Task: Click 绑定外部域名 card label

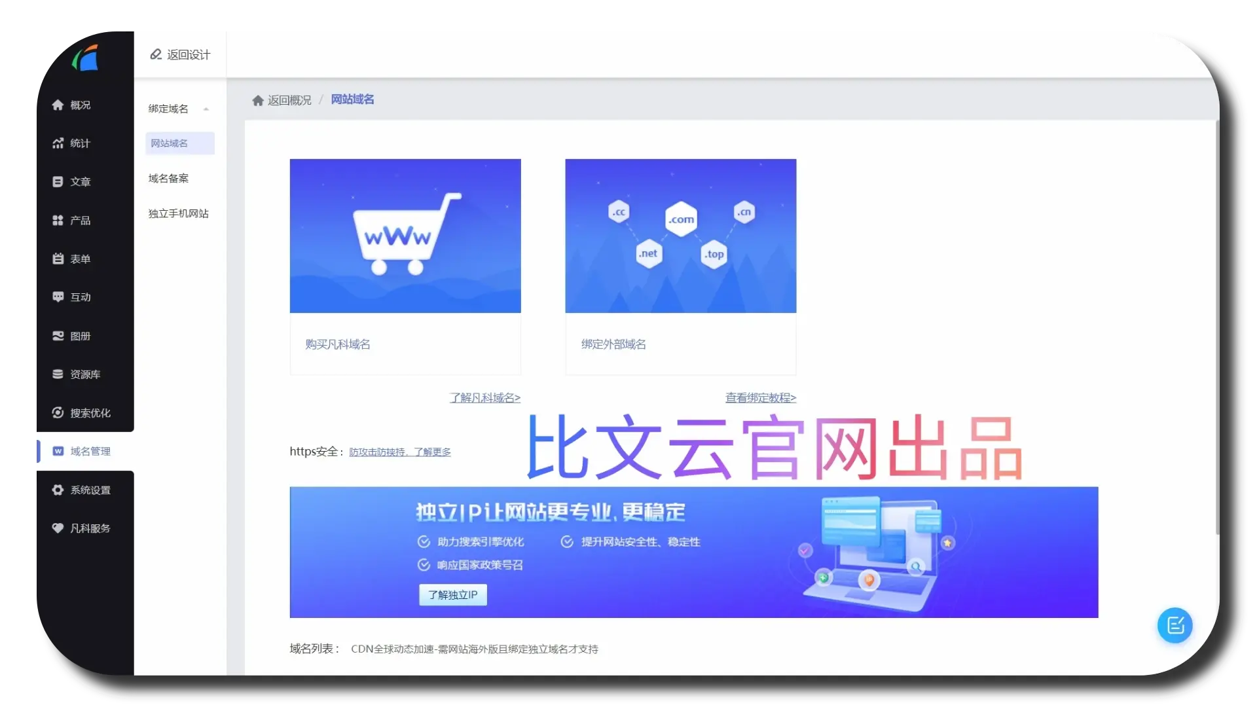Action: [x=613, y=344]
